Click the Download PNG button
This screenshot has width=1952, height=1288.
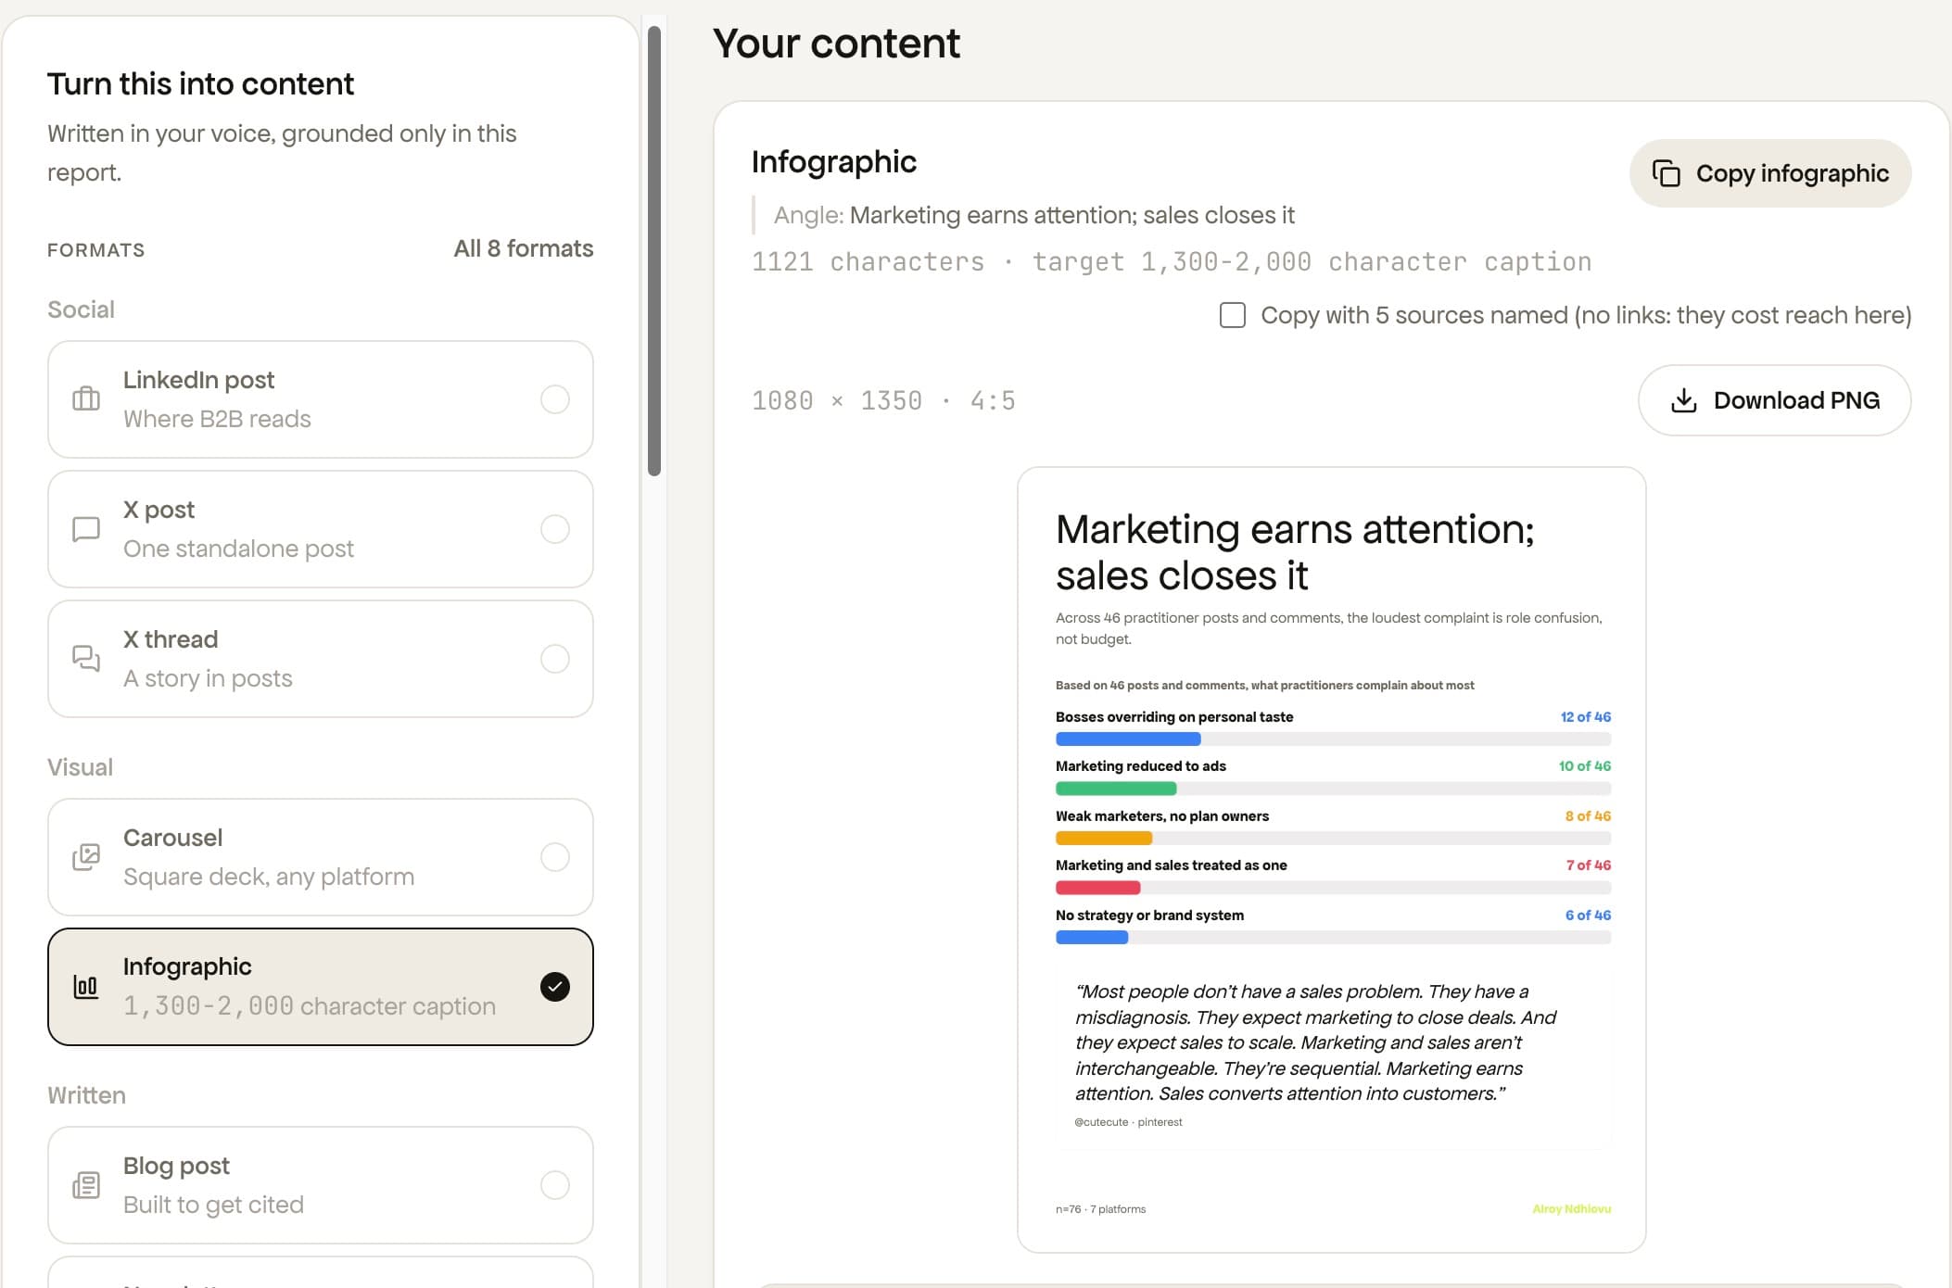pos(1775,400)
